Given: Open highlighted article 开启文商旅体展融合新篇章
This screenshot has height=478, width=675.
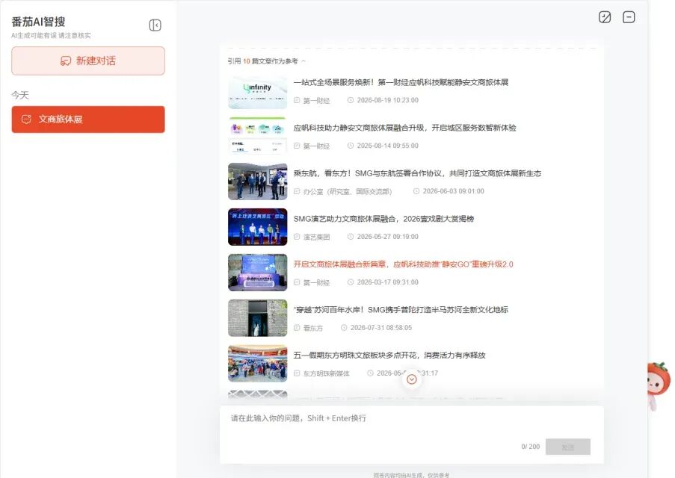Looking at the screenshot, I should coord(404,264).
